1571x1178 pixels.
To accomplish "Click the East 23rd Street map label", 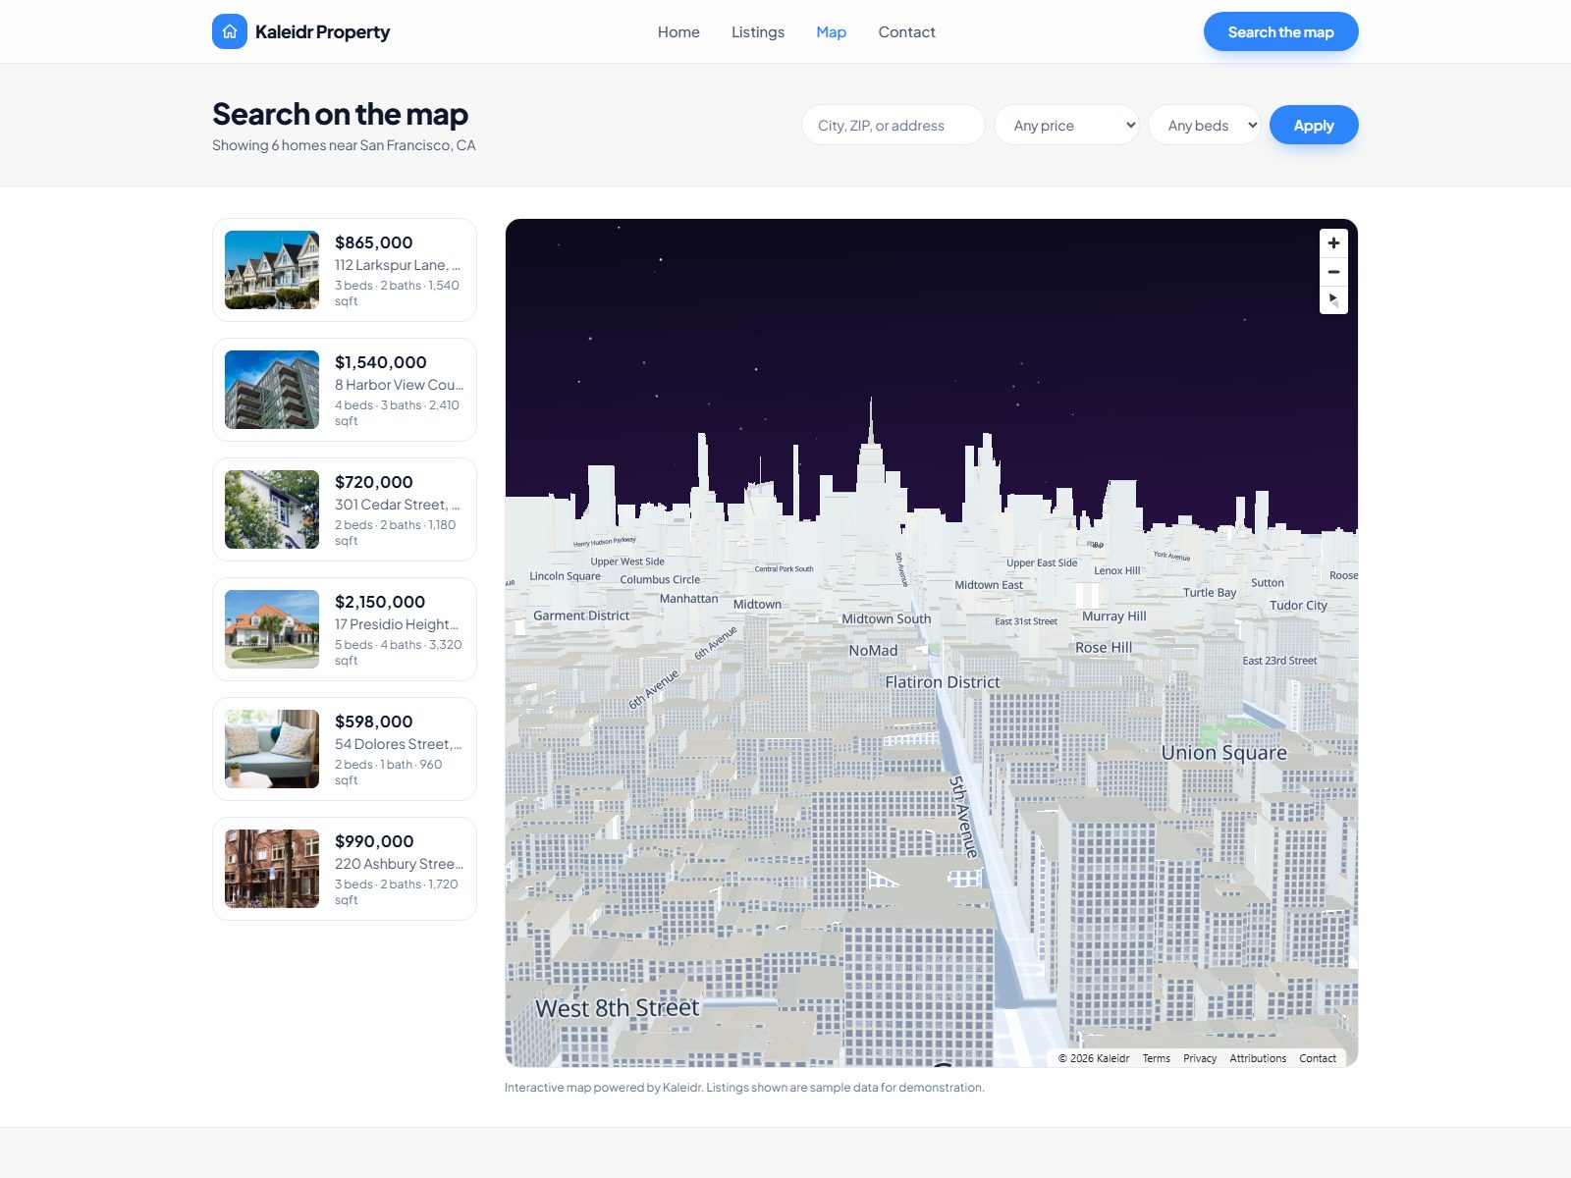I will [x=1279, y=661].
